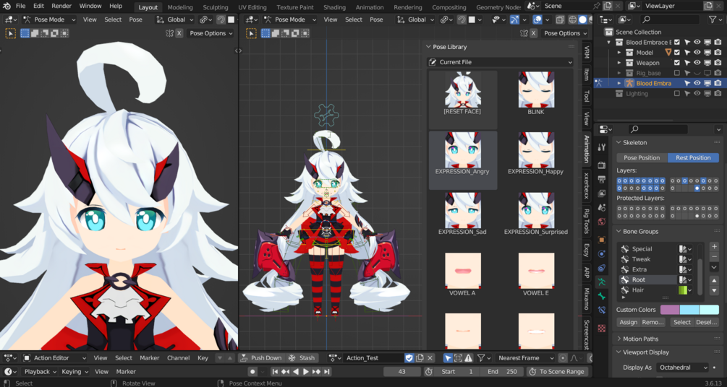Viewport: 727px width, 387px height.
Task: Click the Model collection icon in outliner
Action: point(629,52)
